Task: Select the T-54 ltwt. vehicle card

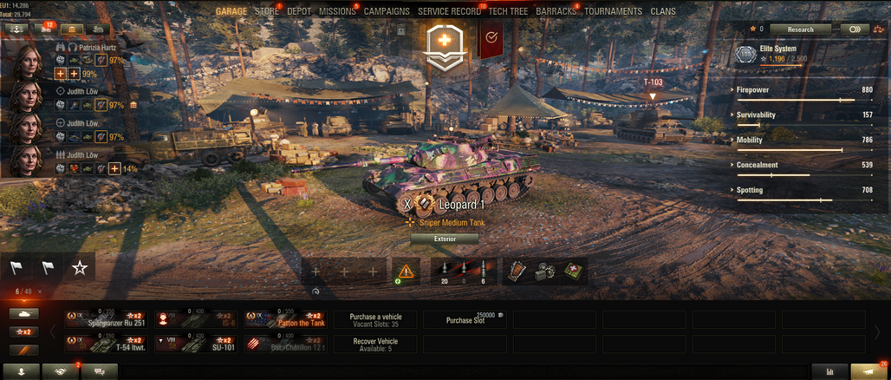Action: pos(107,344)
